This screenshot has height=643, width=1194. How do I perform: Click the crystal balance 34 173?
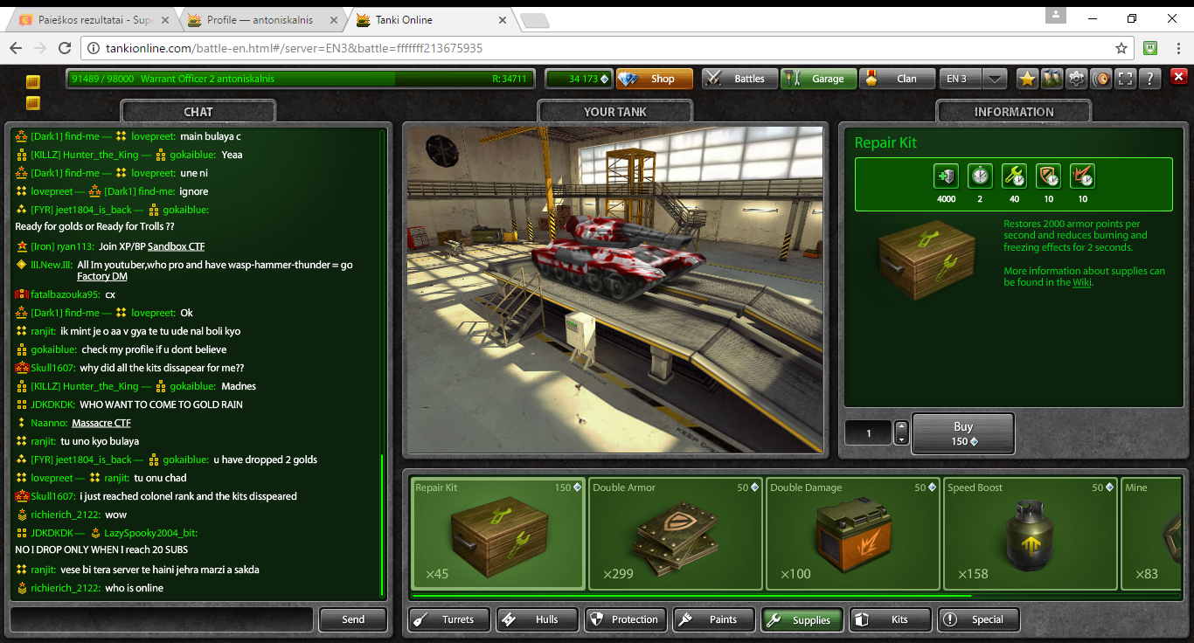click(579, 79)
